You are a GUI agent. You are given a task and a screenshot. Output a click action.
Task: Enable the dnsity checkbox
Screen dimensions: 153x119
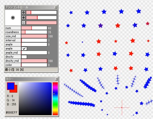click(24, 57)
